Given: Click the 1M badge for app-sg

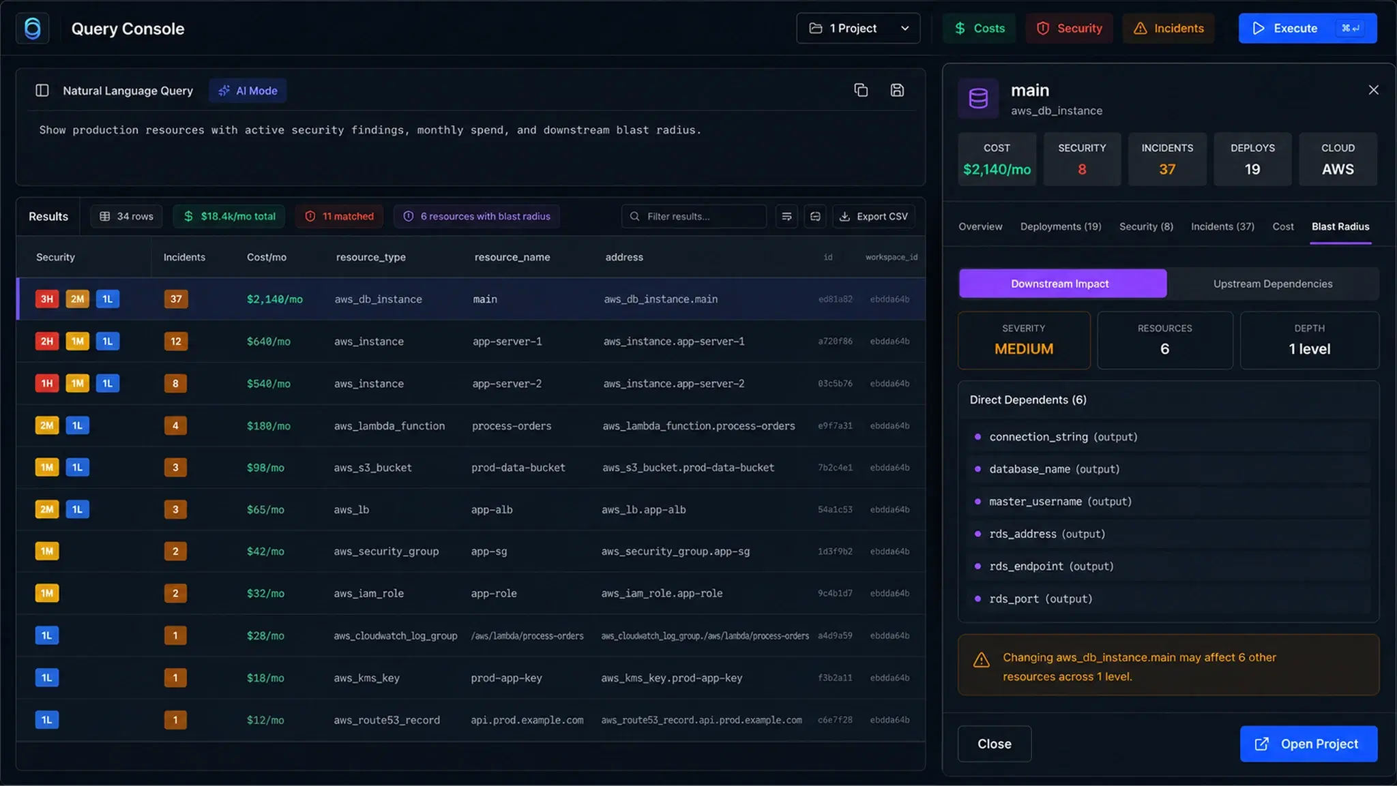Looking at the screenshot, I should pos(47,551).
